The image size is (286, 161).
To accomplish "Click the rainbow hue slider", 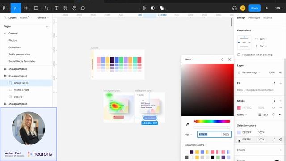I will point(212,121).
